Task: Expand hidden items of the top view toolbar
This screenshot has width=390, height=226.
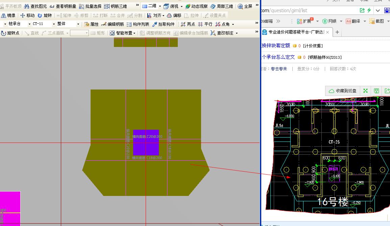Action: click(x=257, y=5)
